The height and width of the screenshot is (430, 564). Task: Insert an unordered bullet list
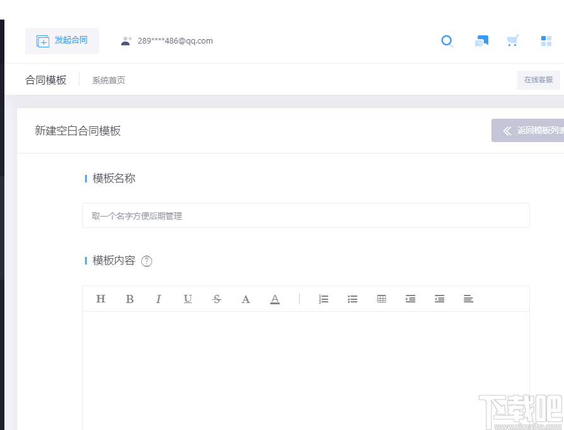click(353, 299)
